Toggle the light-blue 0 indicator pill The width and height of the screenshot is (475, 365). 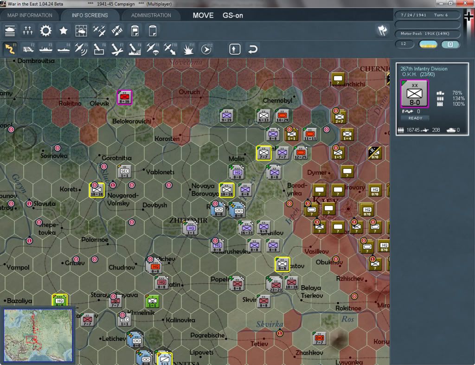coord(450,45)
